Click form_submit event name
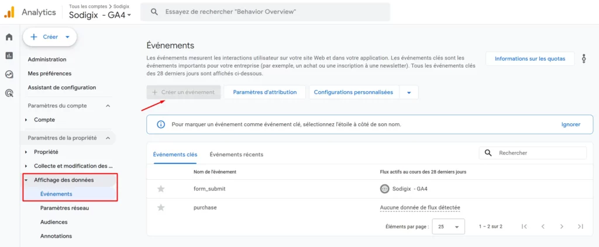This screenshot has height=247, width=599. (x=209, y=189)
